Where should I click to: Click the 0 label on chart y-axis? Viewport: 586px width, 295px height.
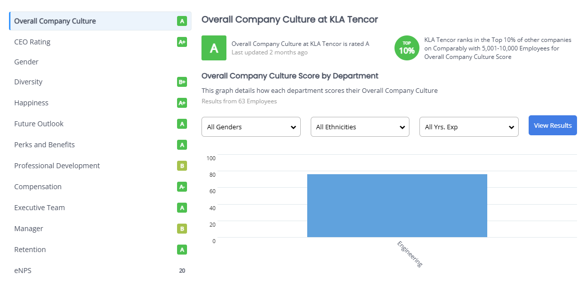[214, 241]
